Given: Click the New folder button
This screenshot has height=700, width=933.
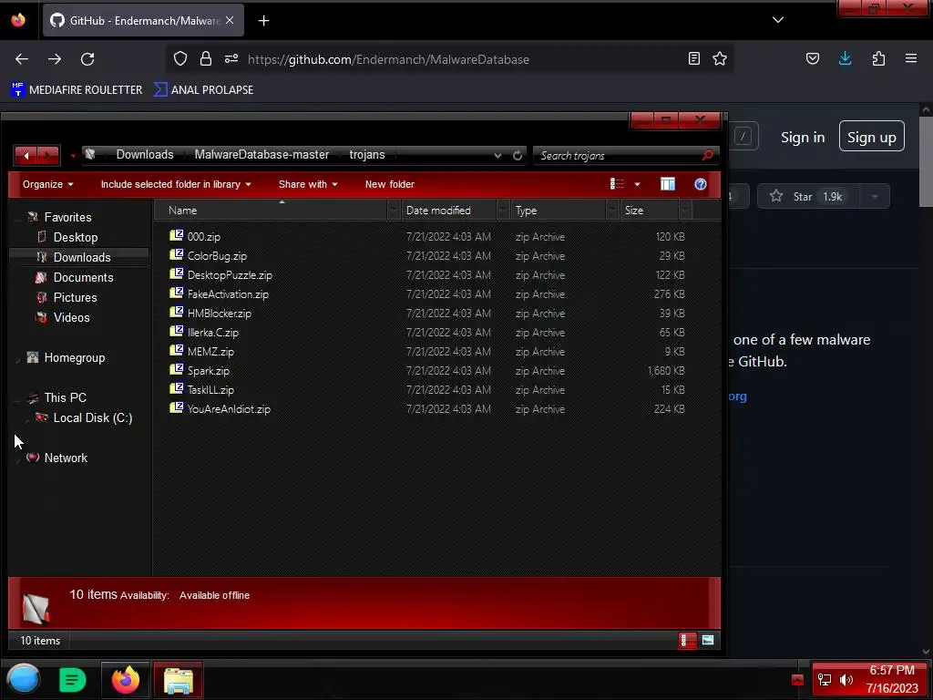Looking at the screenshot, I should click(390, 184).
